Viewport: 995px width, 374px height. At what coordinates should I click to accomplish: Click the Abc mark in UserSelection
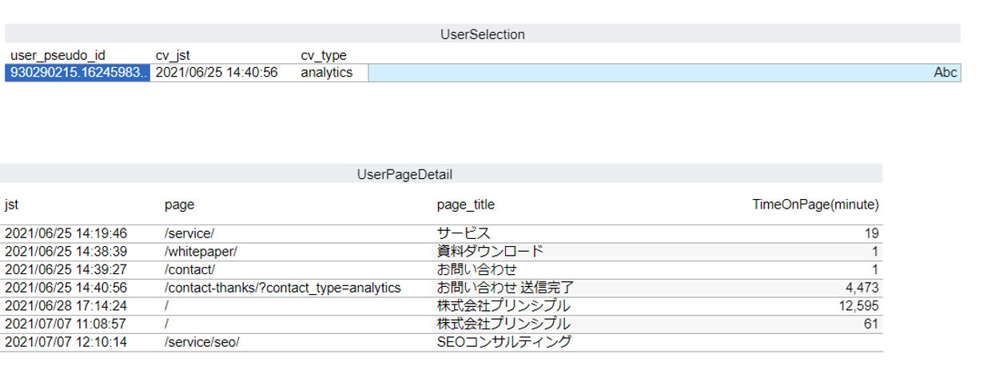(945, 73)
